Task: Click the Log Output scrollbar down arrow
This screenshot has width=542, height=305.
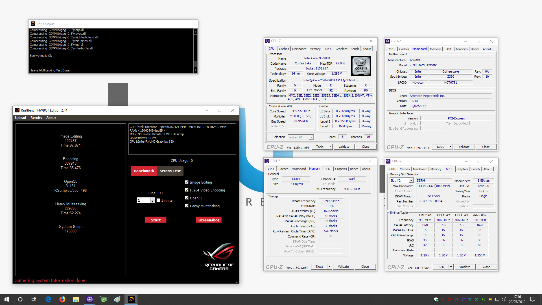Action: point(195,70)
